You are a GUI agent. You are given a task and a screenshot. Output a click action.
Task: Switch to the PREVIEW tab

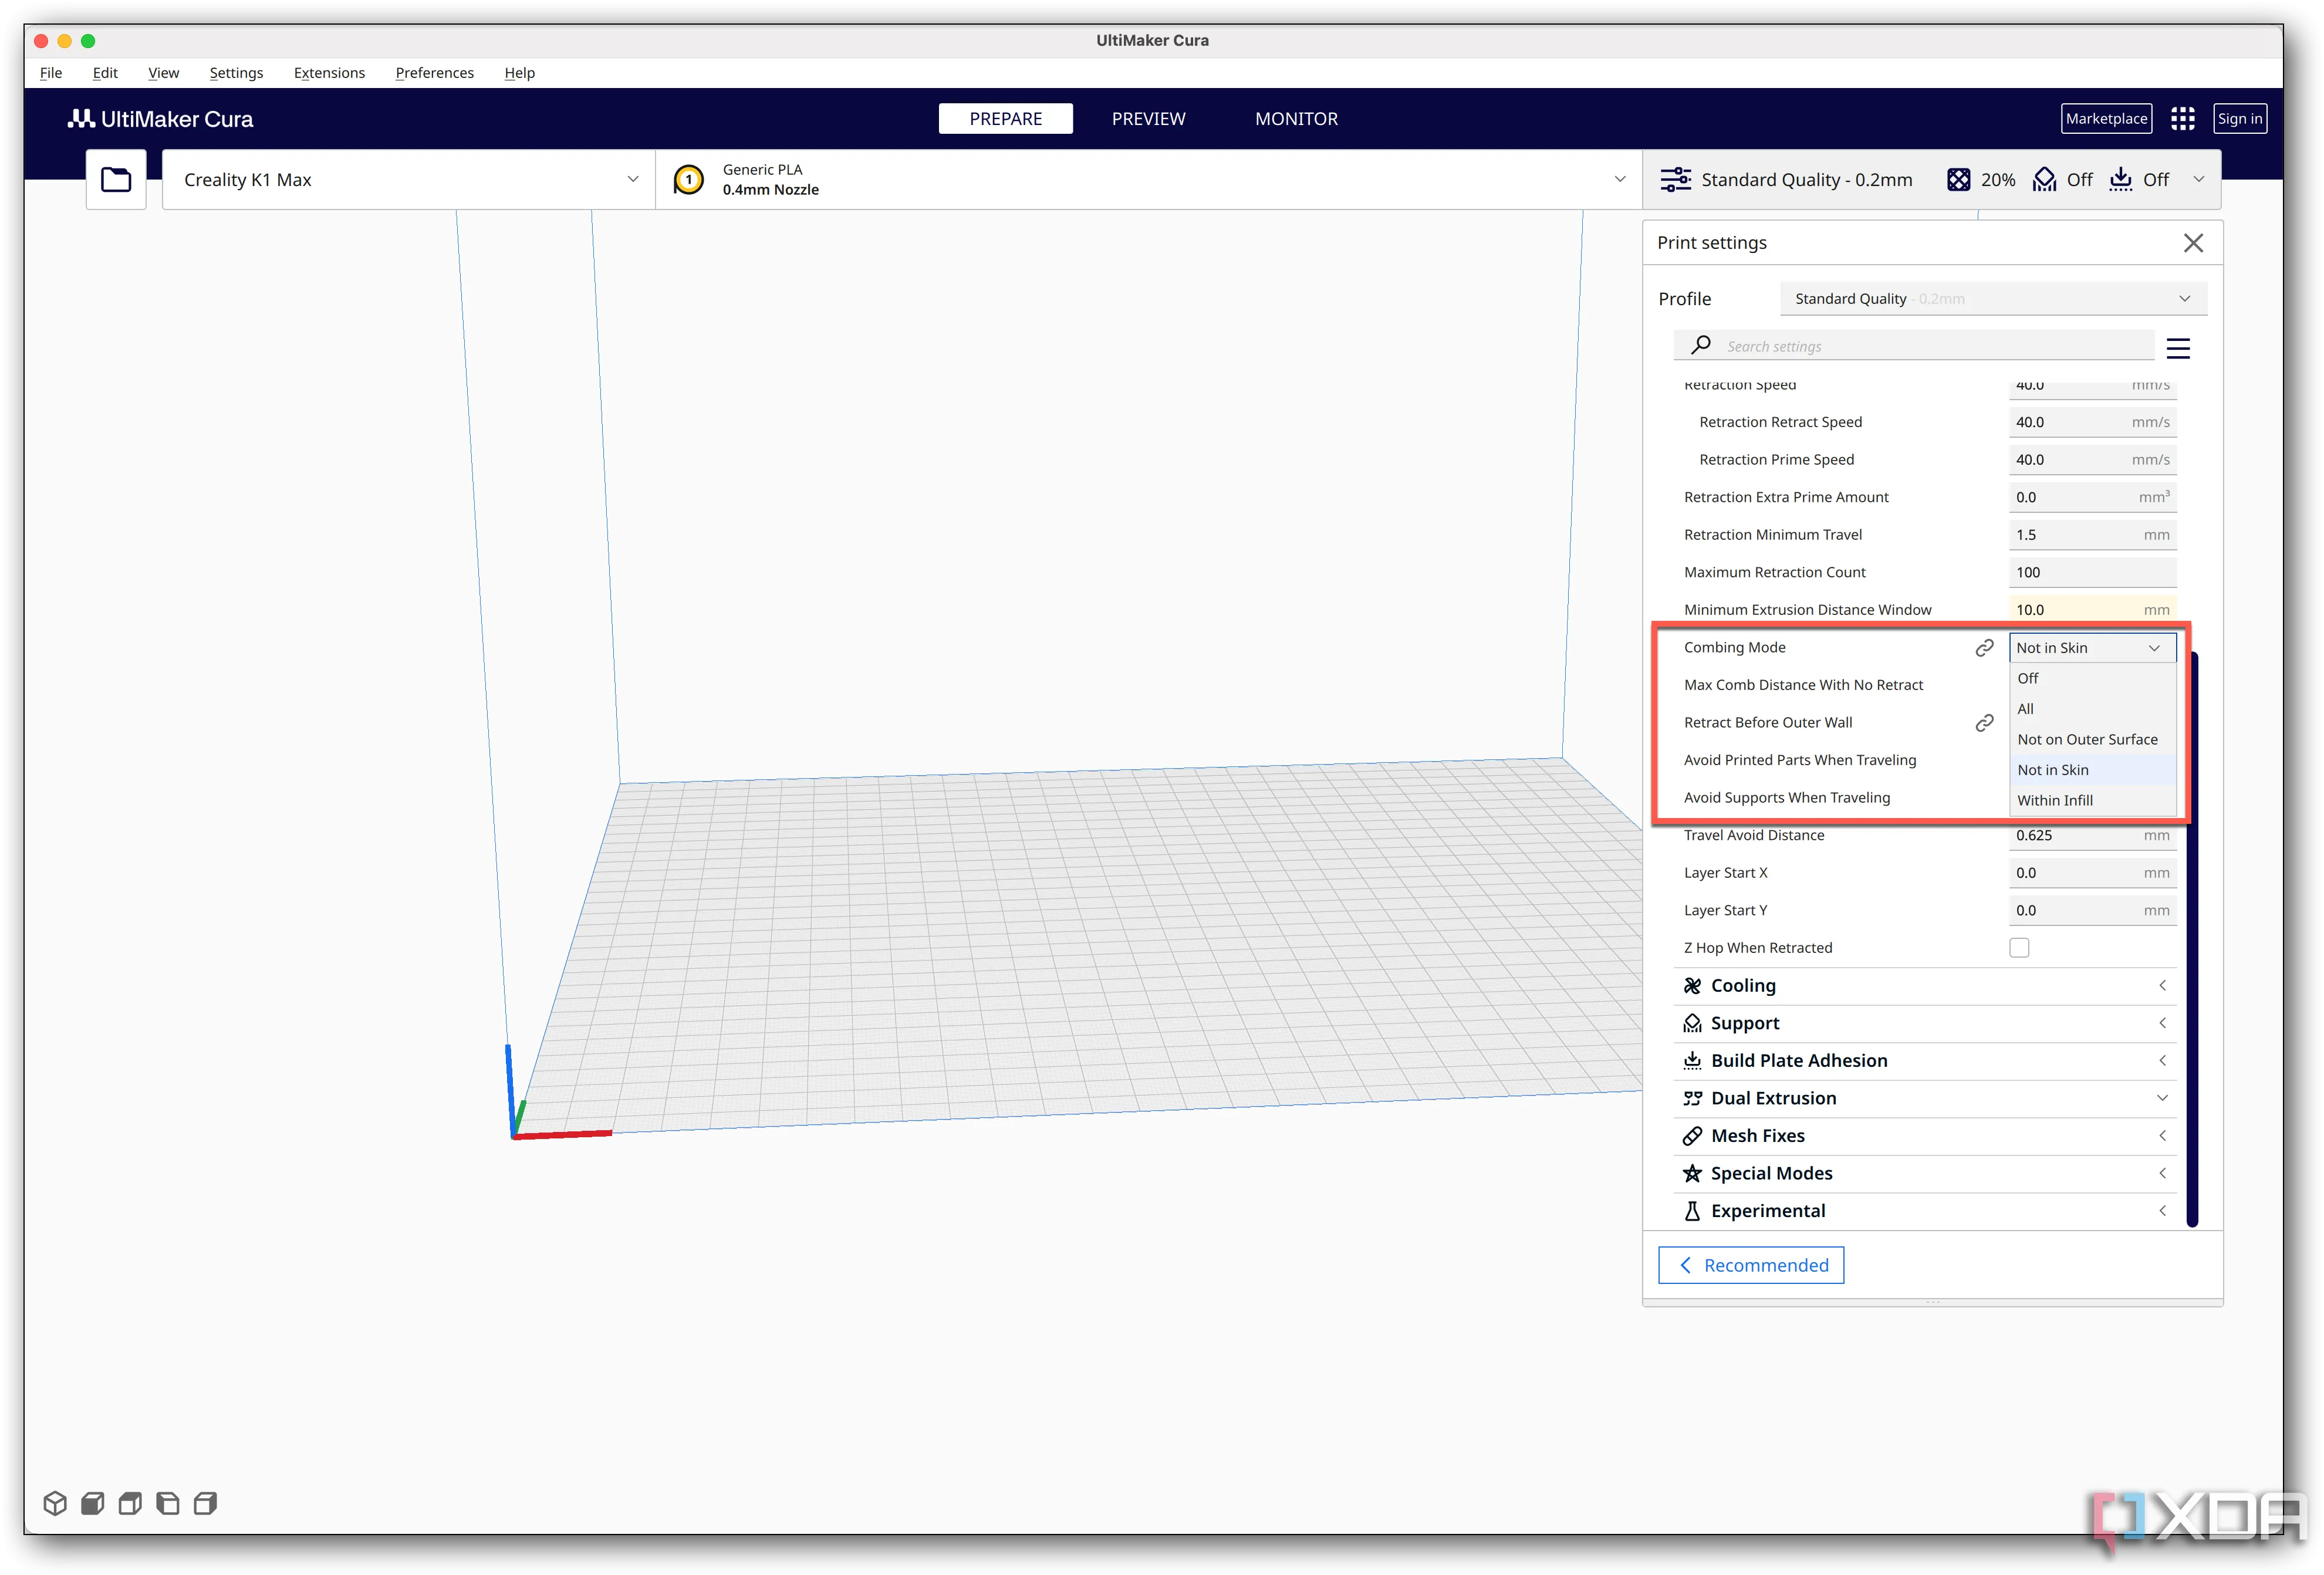coord(1148,119)
